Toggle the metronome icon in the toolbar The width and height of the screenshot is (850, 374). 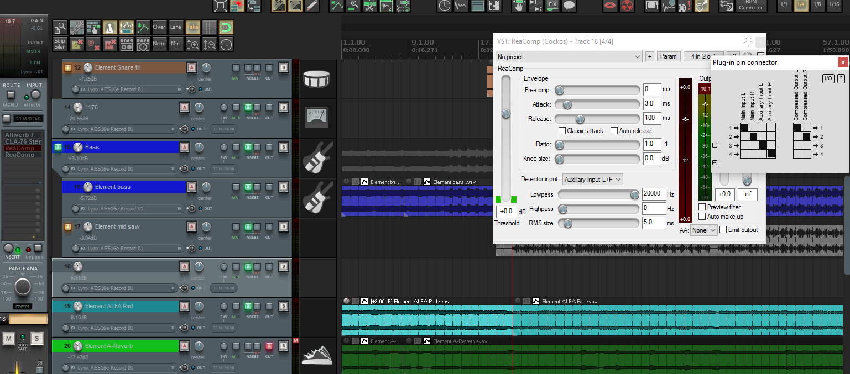109,27
